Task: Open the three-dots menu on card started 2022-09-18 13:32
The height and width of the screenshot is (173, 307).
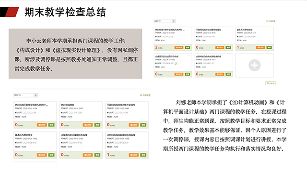Action: 189,55
